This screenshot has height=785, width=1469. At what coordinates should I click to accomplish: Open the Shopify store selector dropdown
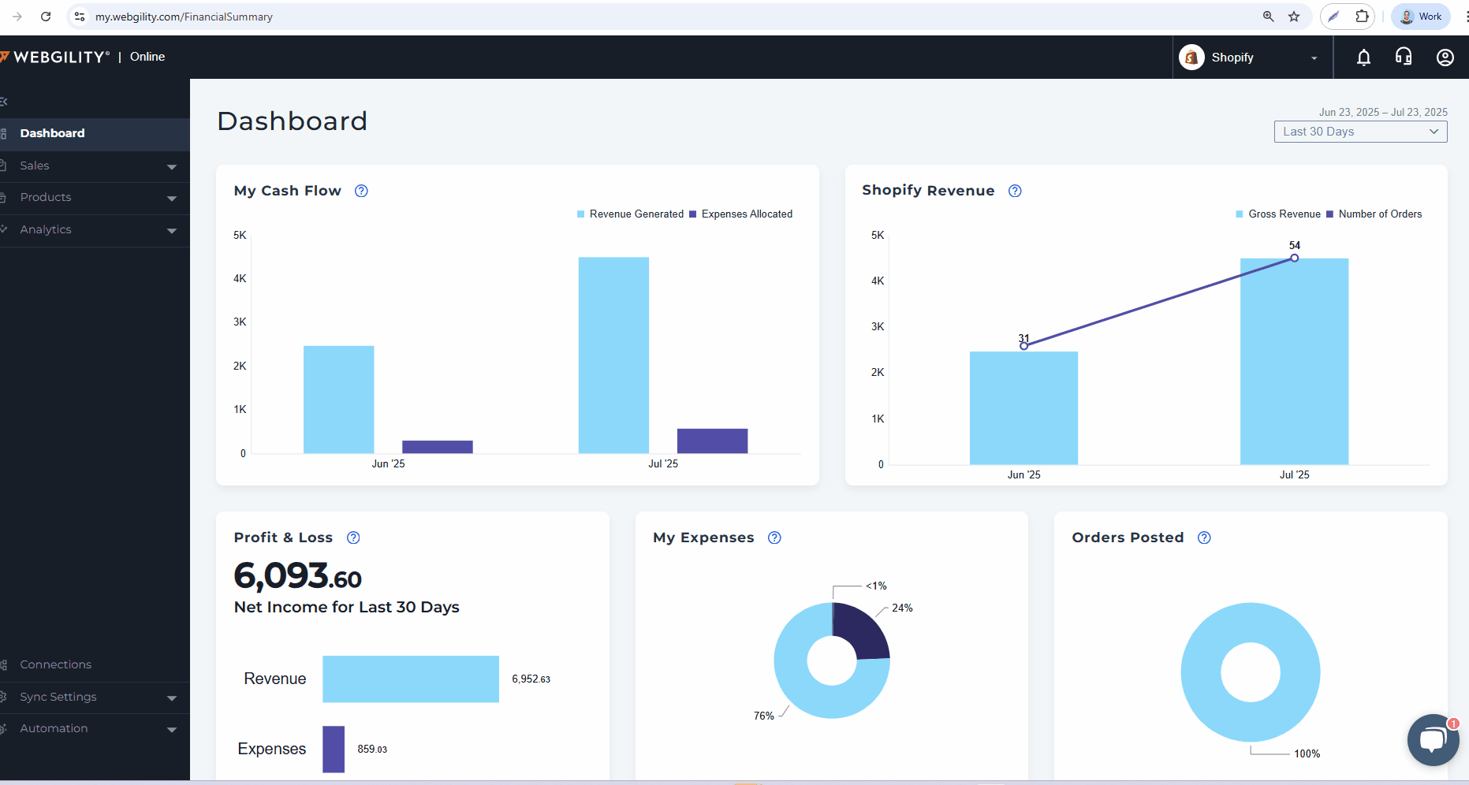click(1251, 58)
